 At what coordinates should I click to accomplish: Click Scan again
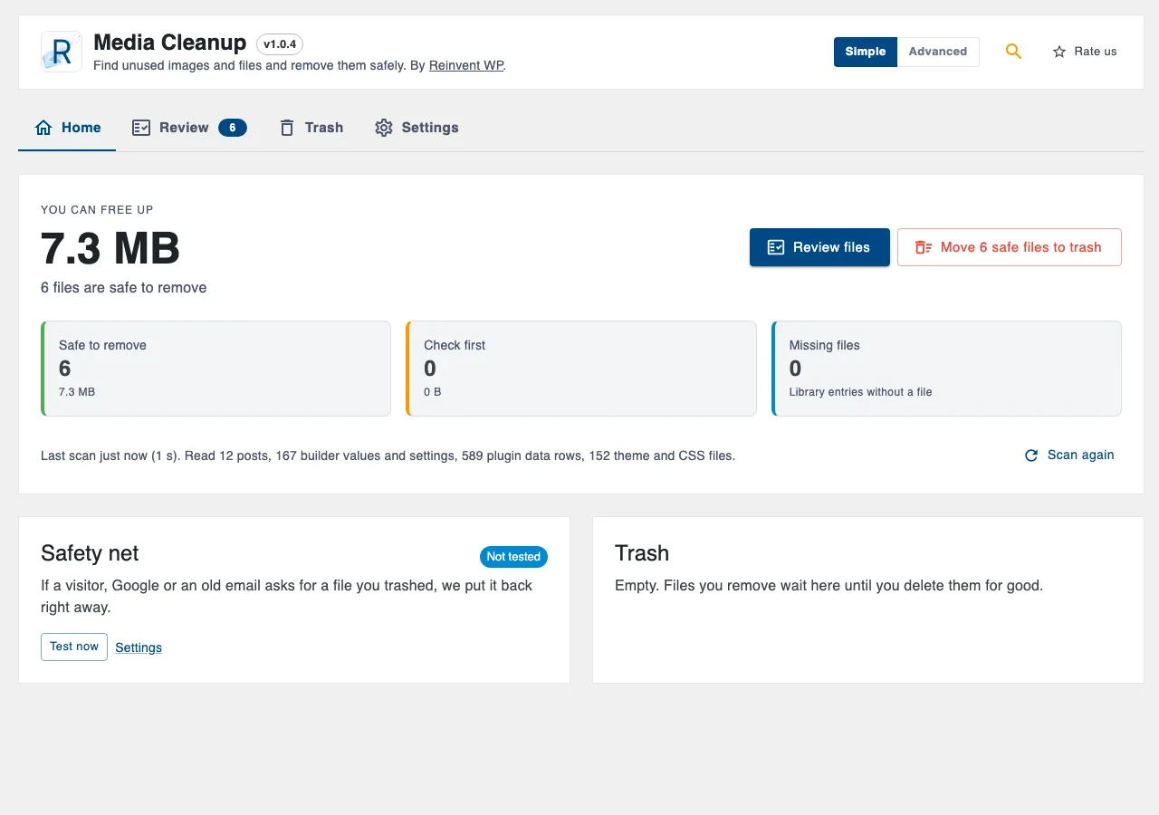1069,455
